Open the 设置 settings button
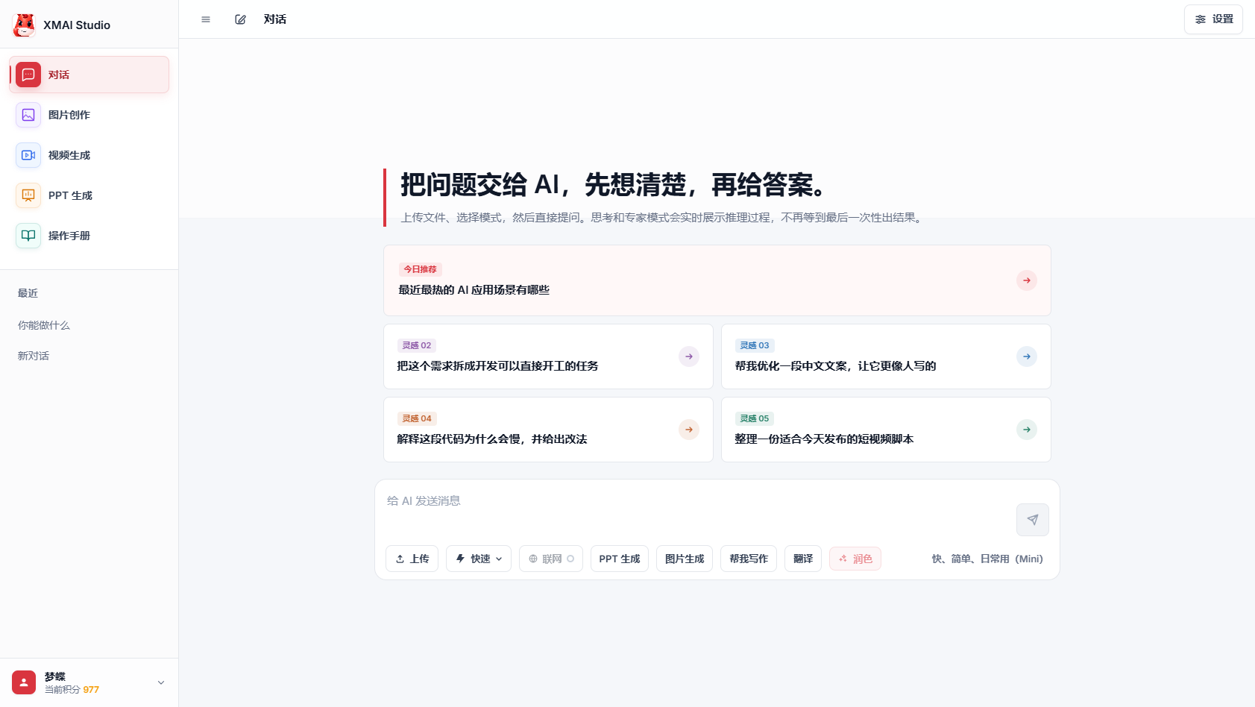 pos(1213,19)
